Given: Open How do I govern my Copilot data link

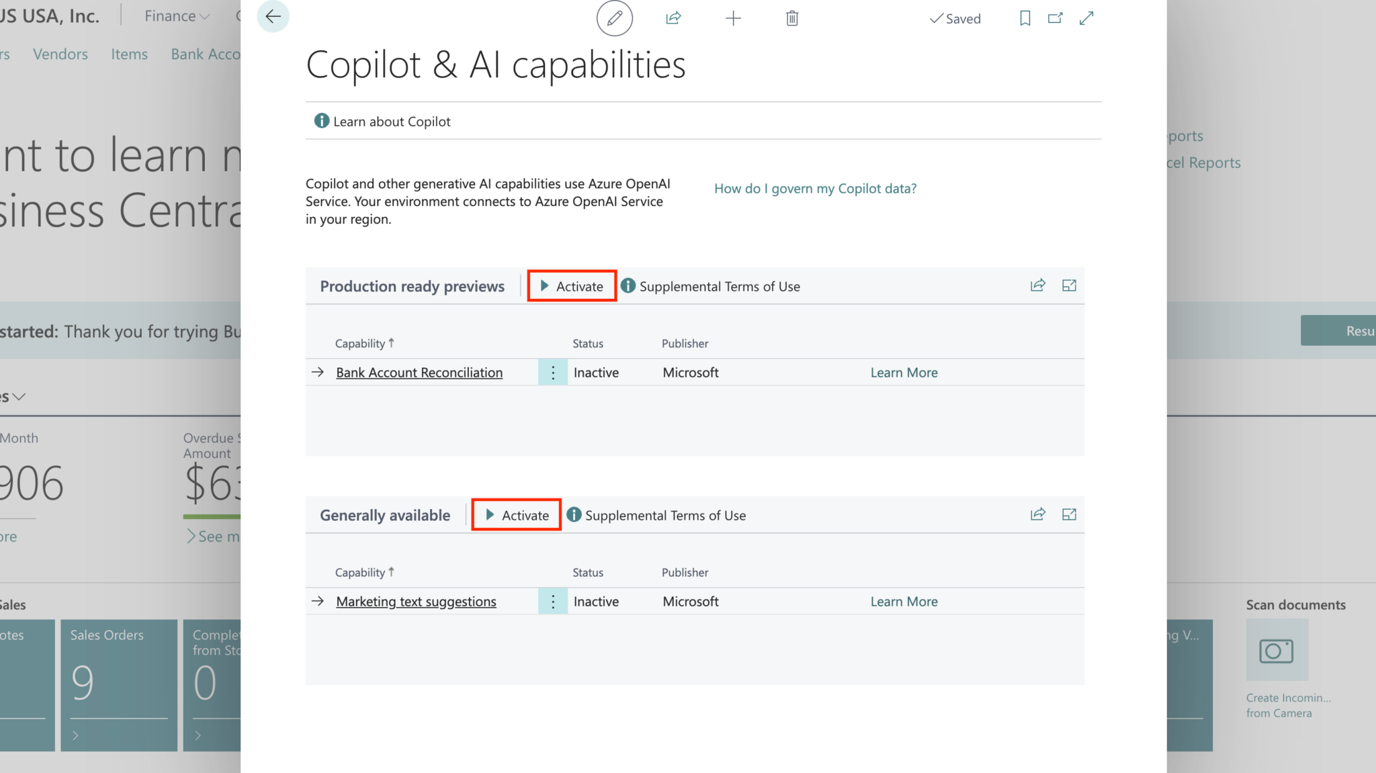Looking at the screenshot, I should pos(815,189).
